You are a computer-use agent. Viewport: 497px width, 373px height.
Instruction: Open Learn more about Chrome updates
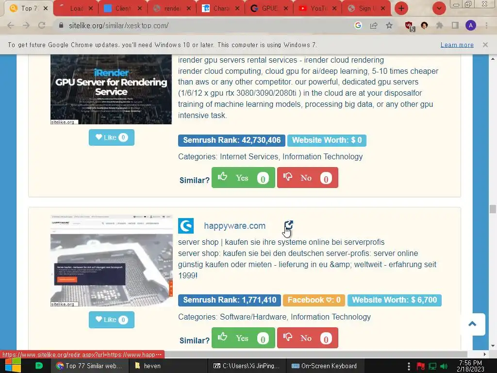click(x=457, y=45)
